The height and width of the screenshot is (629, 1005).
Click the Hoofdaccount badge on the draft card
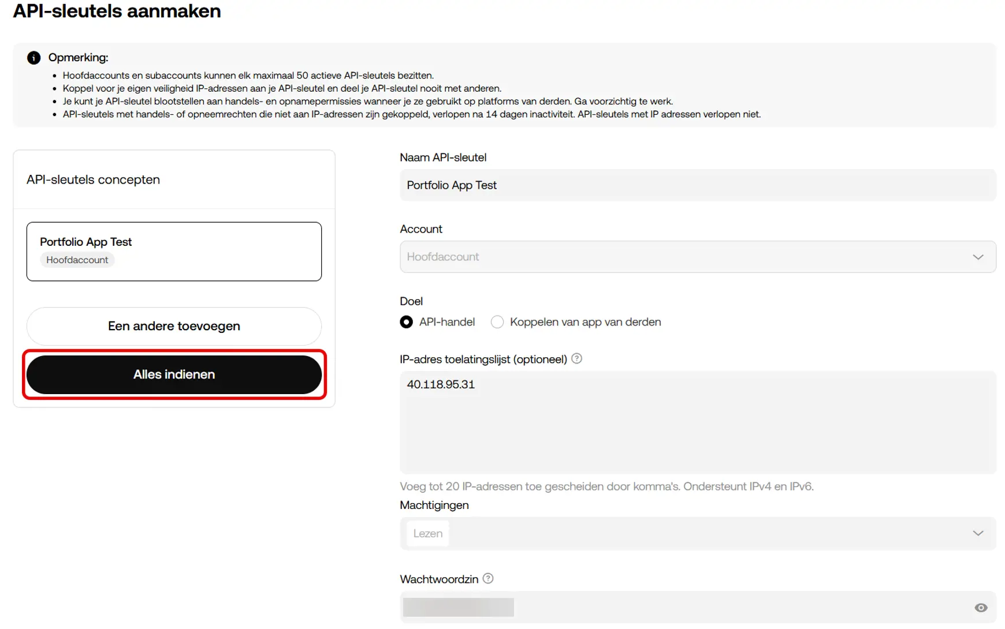point(77,260)
